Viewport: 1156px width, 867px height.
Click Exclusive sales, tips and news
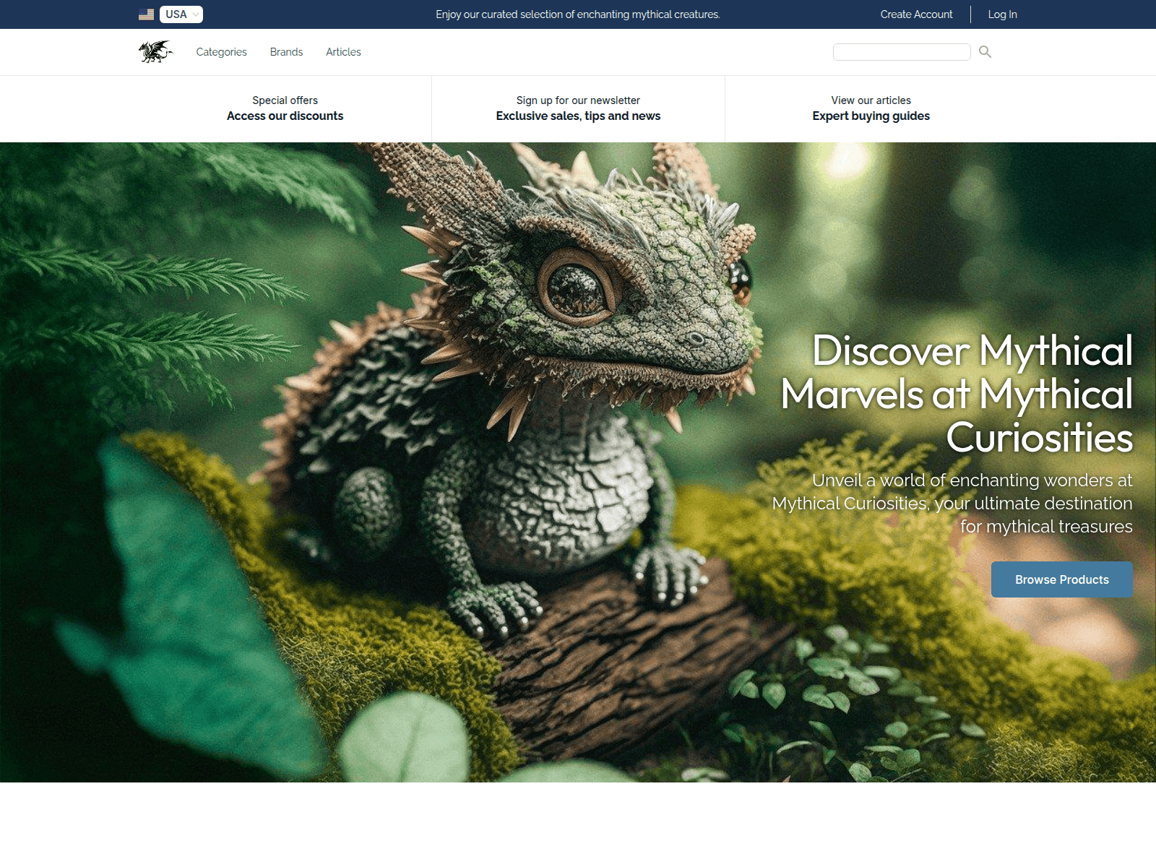click(578, 116)
